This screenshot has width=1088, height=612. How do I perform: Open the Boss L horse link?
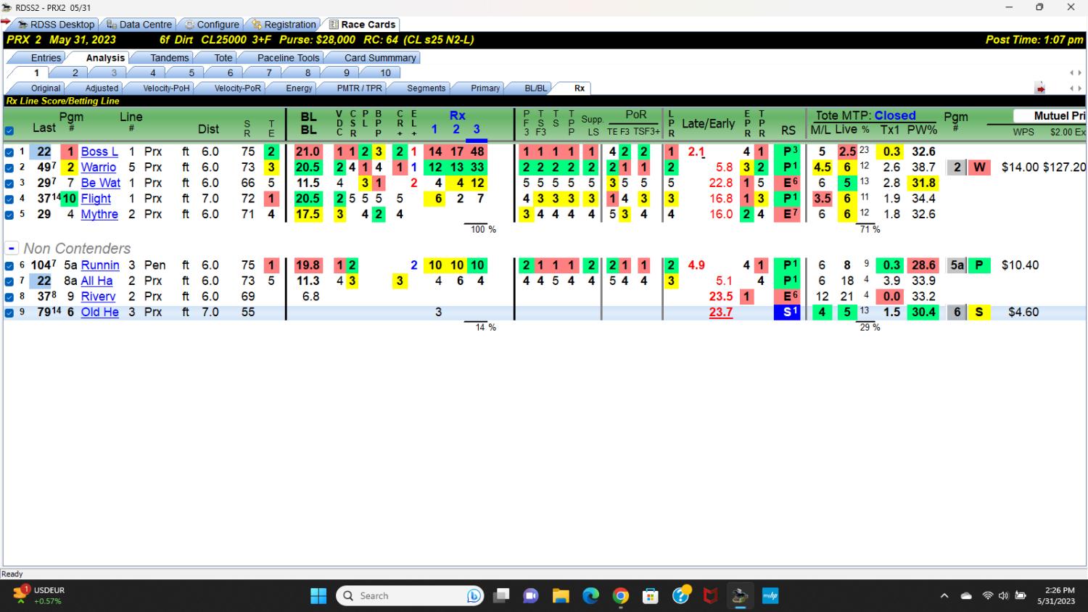click(x=99, y=152)
